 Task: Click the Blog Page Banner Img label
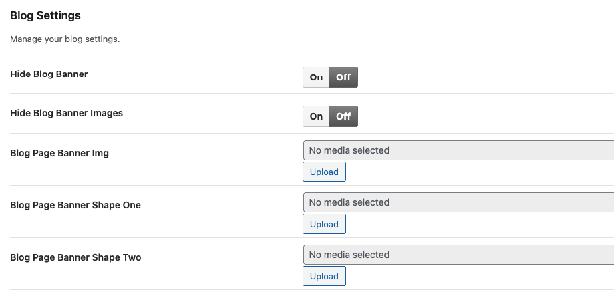pos(59,153)
